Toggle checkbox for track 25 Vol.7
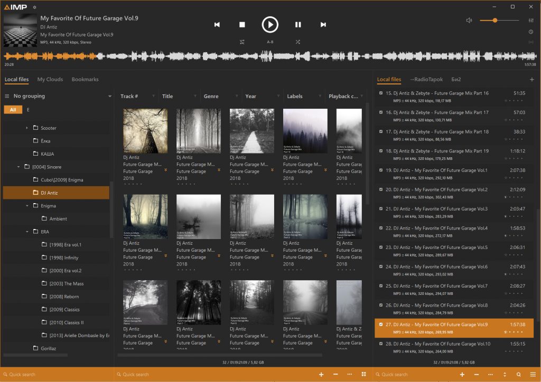541x382 pixels. click(381, 286)
